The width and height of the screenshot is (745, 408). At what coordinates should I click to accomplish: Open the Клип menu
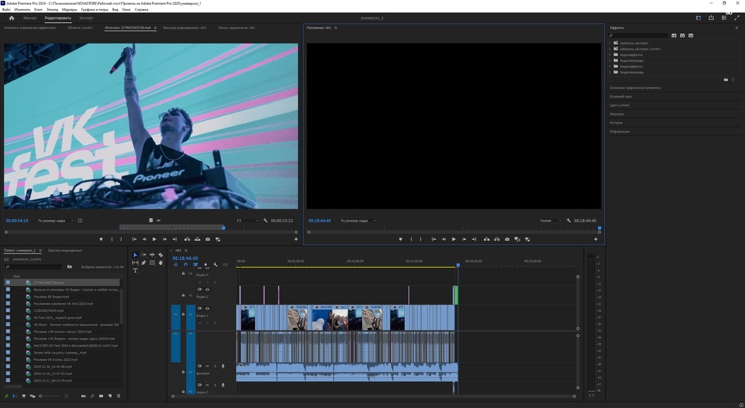pos(39,10)
